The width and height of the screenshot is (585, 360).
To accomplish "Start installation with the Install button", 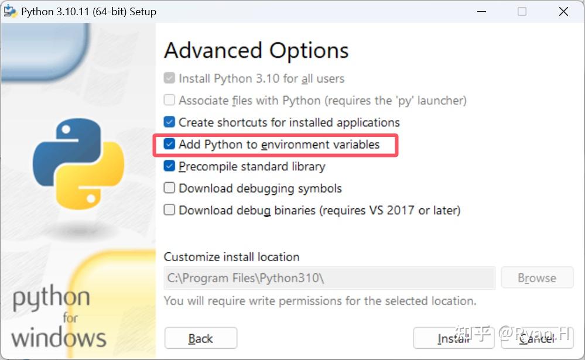I will pos(454,338).
